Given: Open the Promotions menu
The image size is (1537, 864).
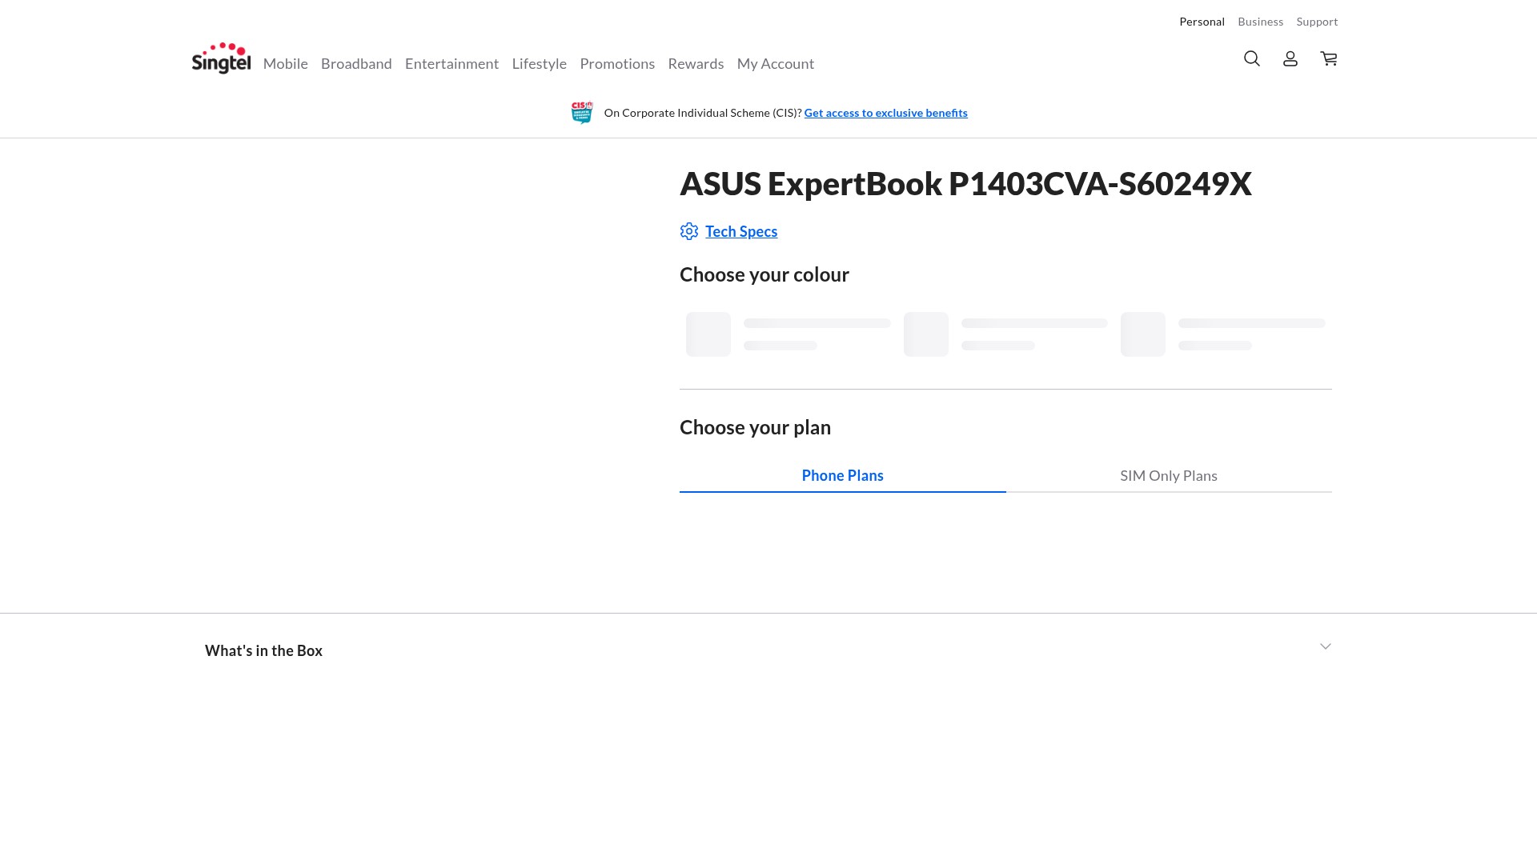Looking at the screenshot, I should tap(617, 63).
